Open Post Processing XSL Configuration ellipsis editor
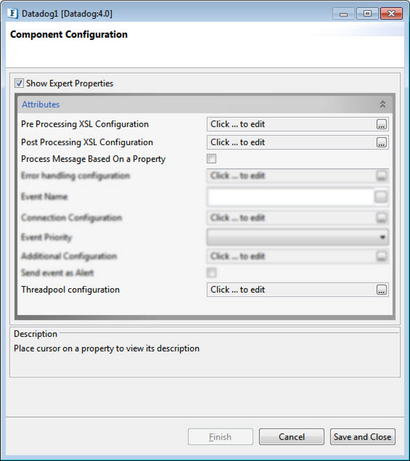Screen dimensions: 410x461 tap(381, 142)
